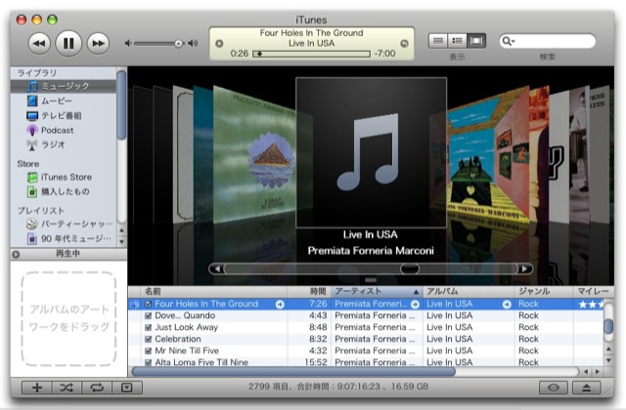626x410 pixels.
Task: Open テレビ番組 in the library
Action: click(x=64, y=115)
